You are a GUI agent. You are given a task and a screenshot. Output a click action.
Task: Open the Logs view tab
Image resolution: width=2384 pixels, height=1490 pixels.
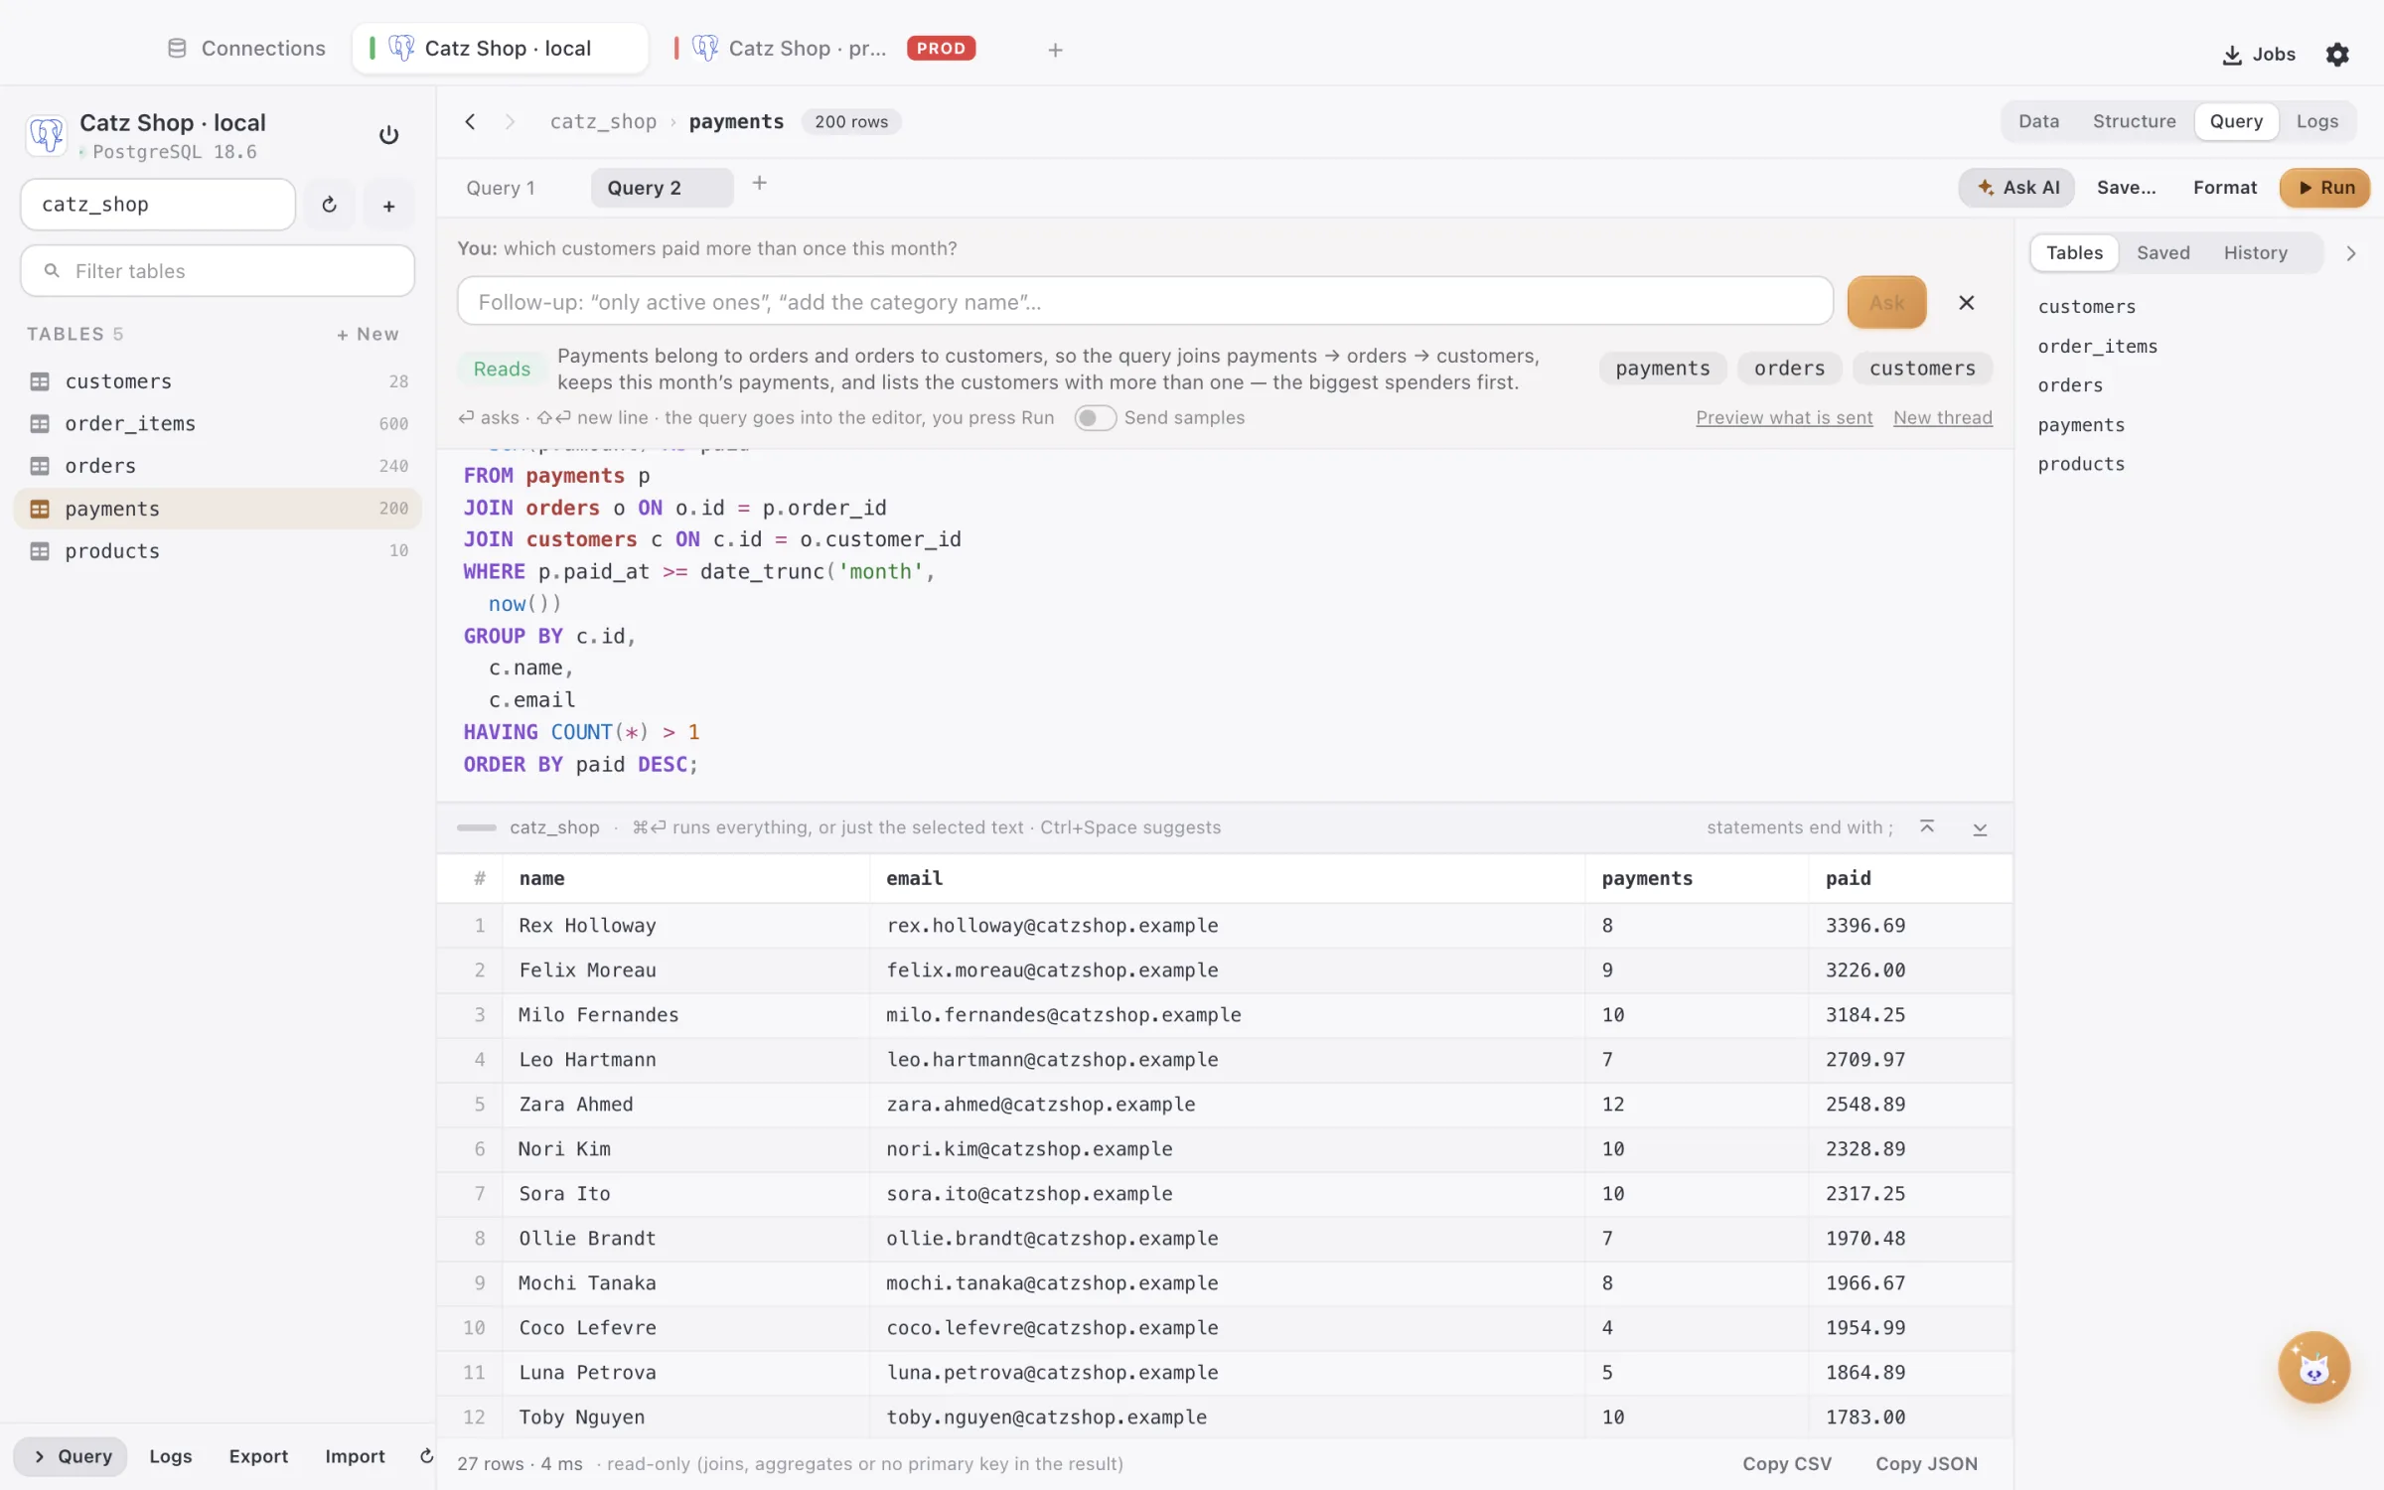click(2316, 121)
